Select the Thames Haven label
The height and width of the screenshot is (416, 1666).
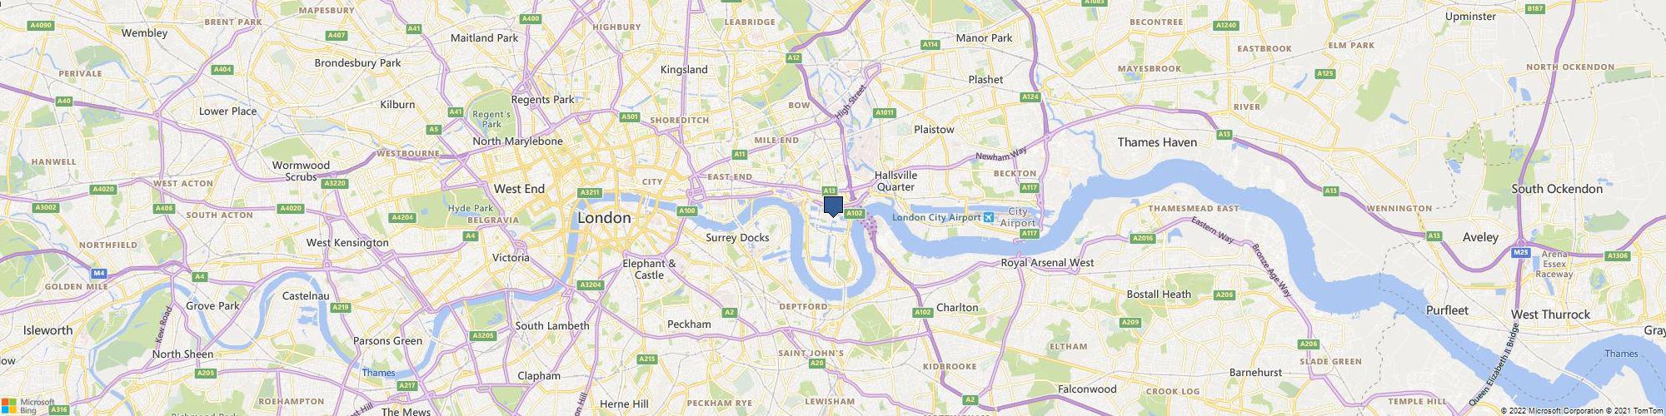pyautogui.click(x=1157, y=142)
